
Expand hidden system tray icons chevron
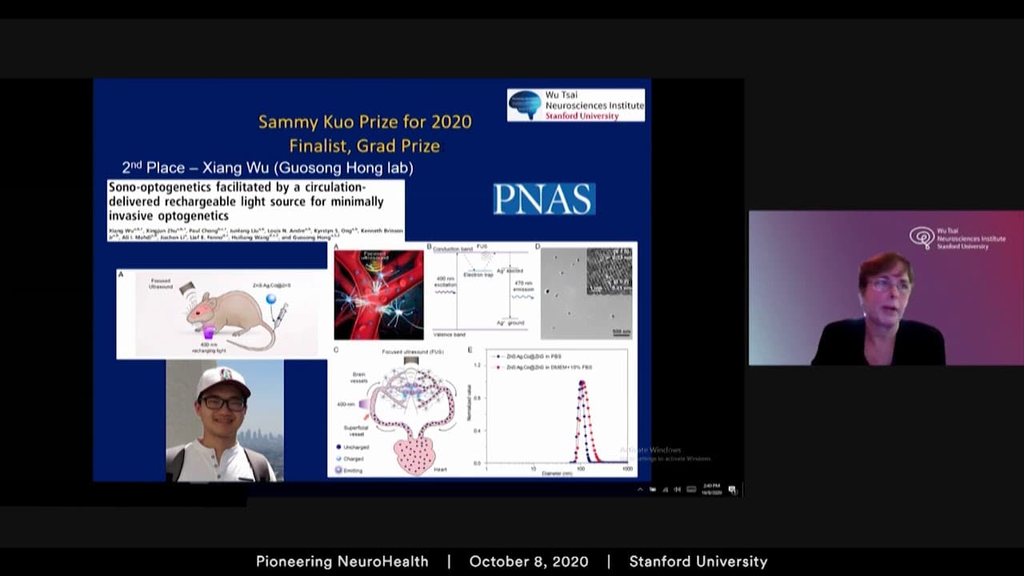point(640,490)
